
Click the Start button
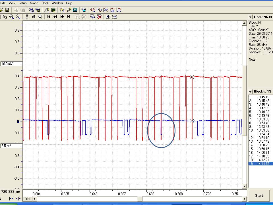[259, 196]
